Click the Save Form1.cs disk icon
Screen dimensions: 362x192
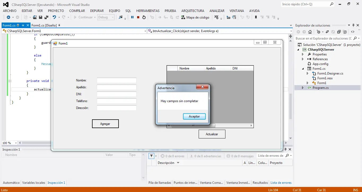[41, 17]
